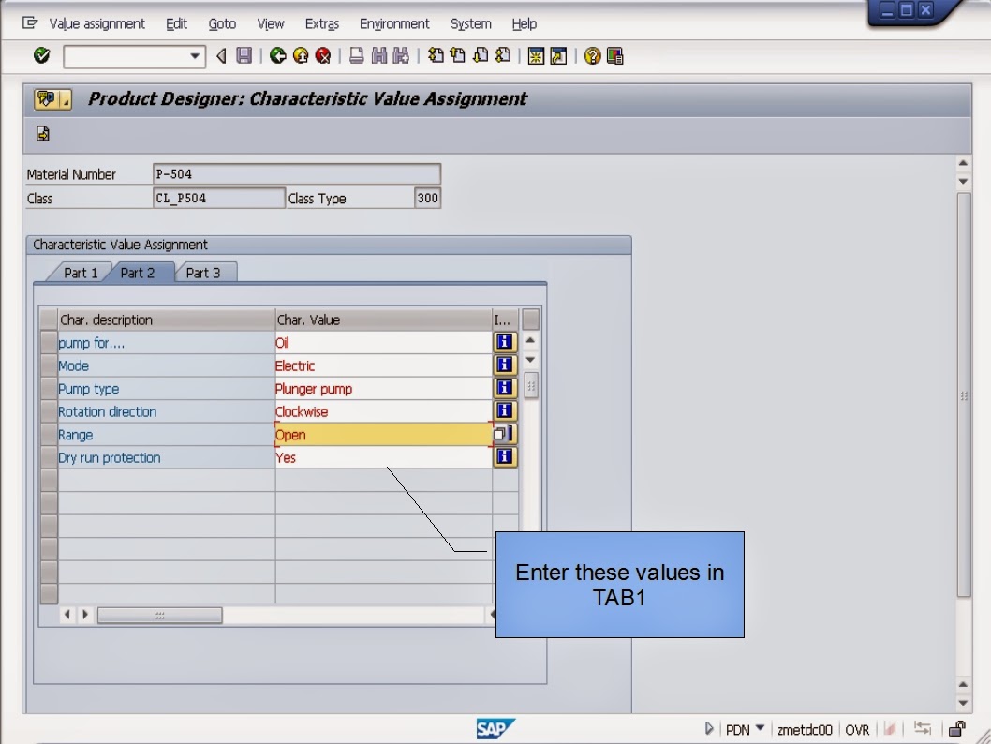Switch to the Part 3 tab
Screen dimensions: 991x744
point(204,272)
